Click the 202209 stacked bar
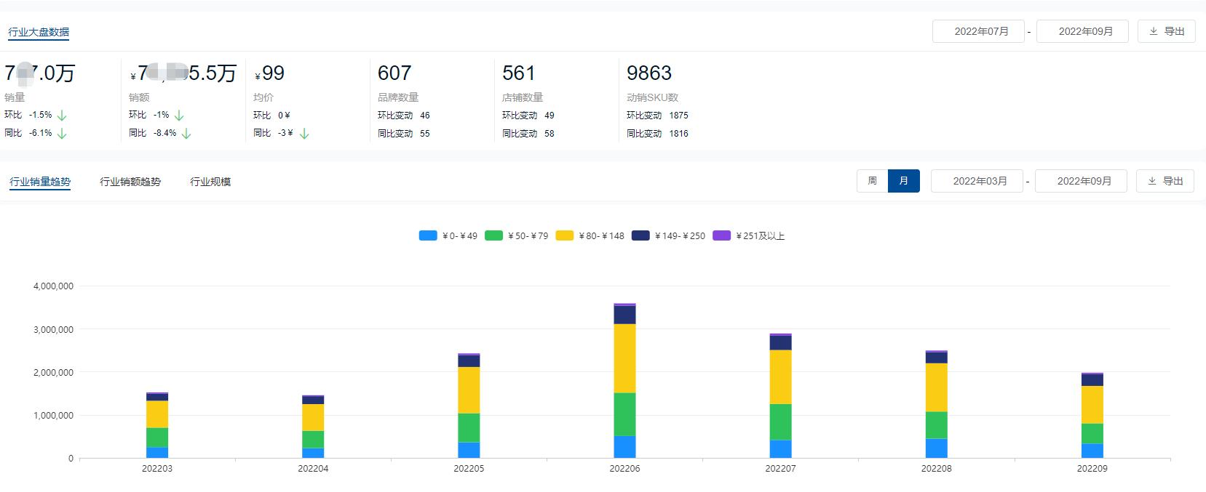Screen dimensions: 1206x492 [x=1092, y=416]
